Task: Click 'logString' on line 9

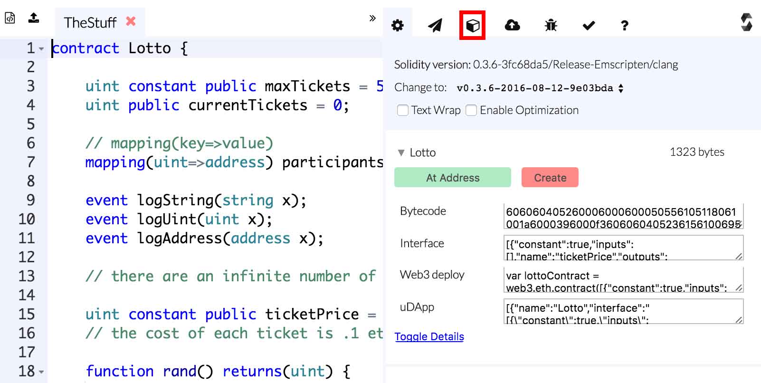Action: (x=175, y=200)
